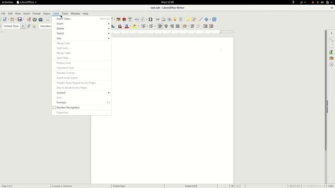Open basic shapes dropdown arrow
Viewport: 335px width, 188px height.
[x=210, y=19]
